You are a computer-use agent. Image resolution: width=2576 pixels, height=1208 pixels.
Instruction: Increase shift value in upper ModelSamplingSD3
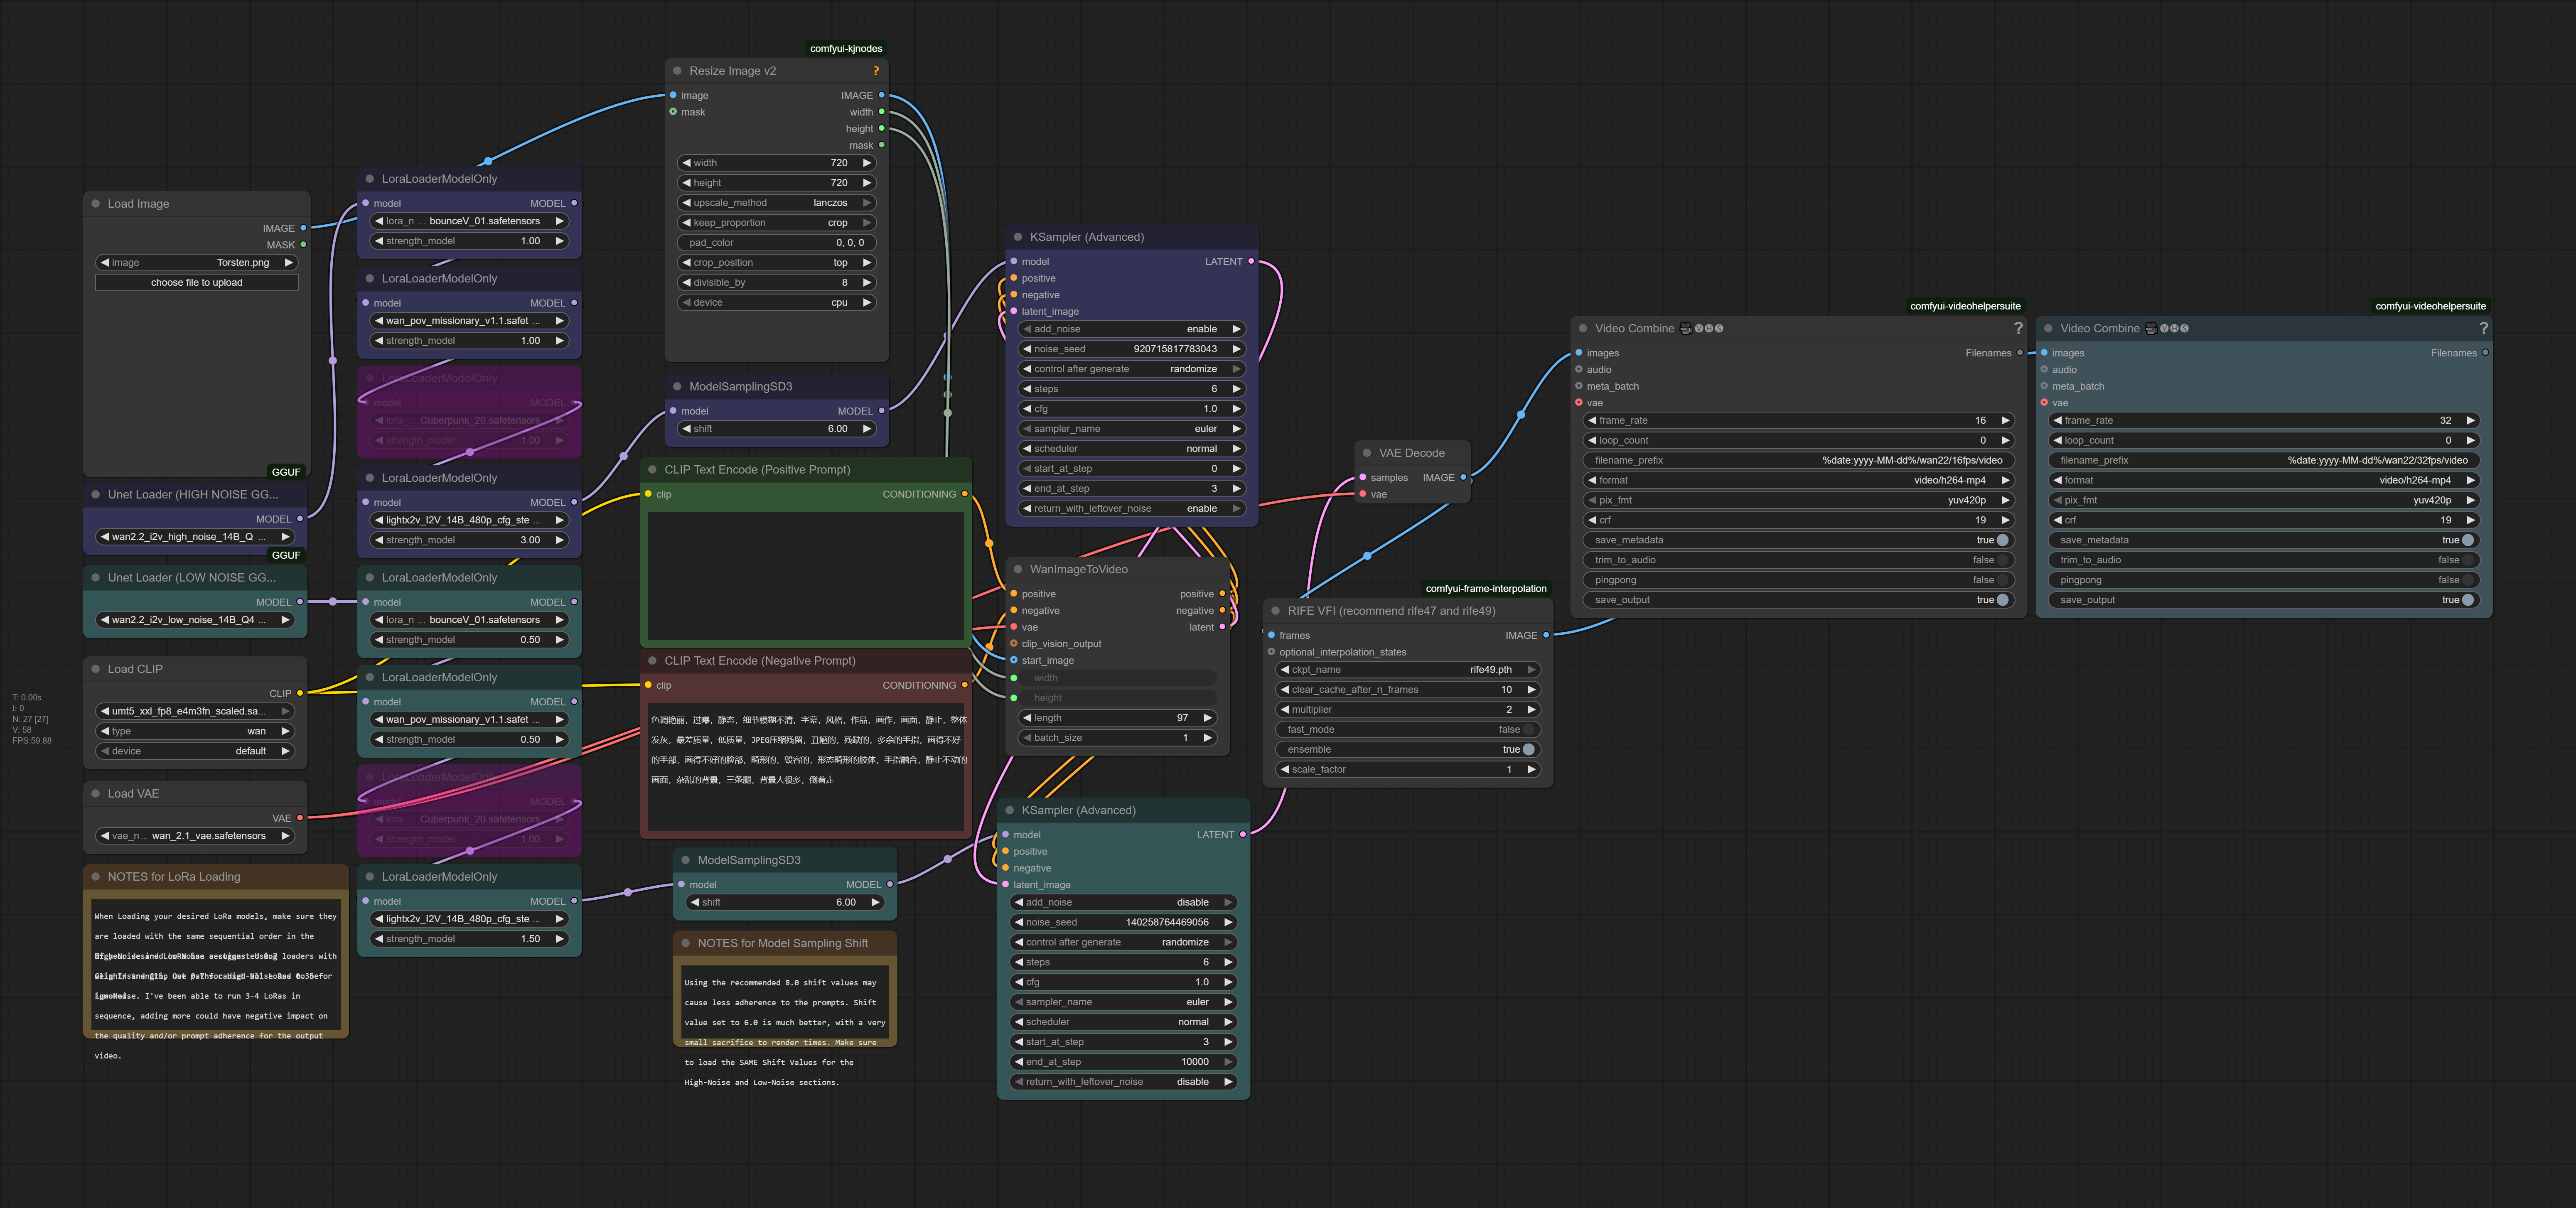pos(867,429)
